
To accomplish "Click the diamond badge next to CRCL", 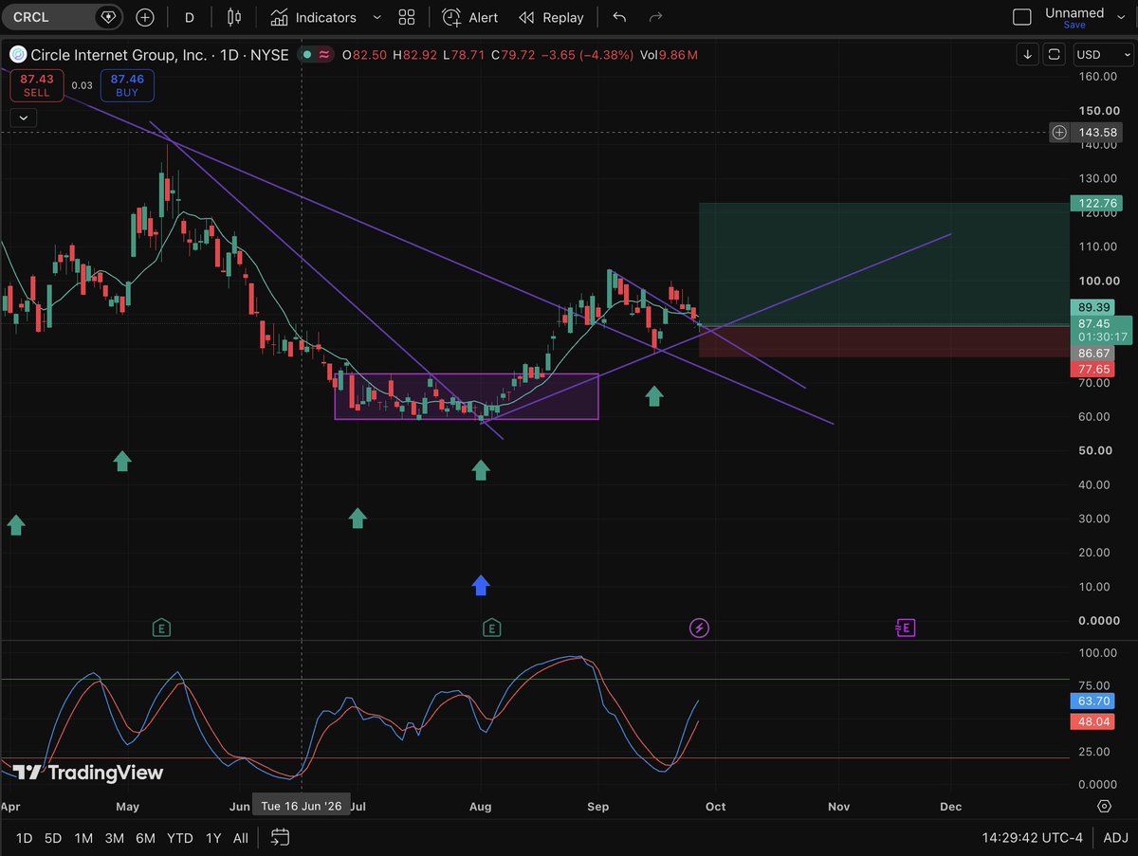I will [108, 17].
